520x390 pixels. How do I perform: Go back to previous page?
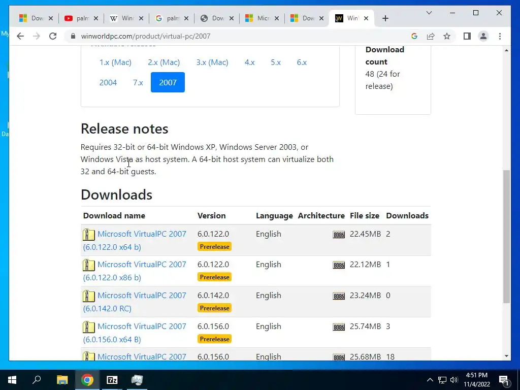click(x=20, y=36)
